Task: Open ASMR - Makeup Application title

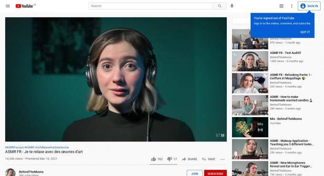Action: 292,143
